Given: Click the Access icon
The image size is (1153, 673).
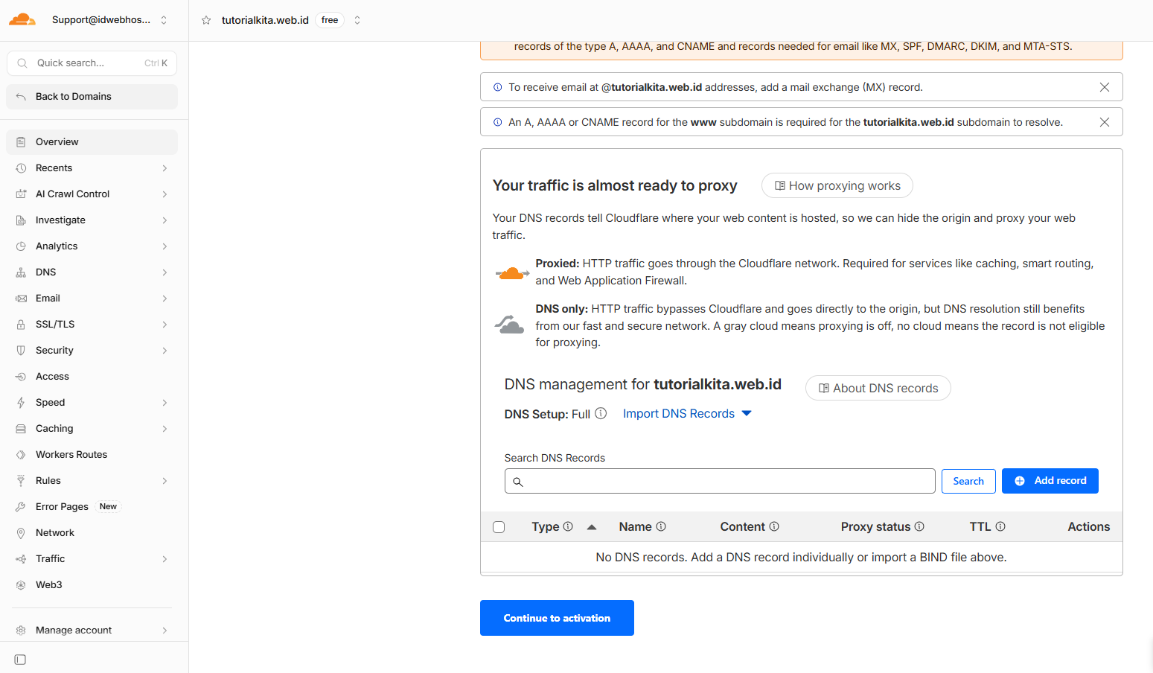Looking at the screenshot, I should coord(21,377).
